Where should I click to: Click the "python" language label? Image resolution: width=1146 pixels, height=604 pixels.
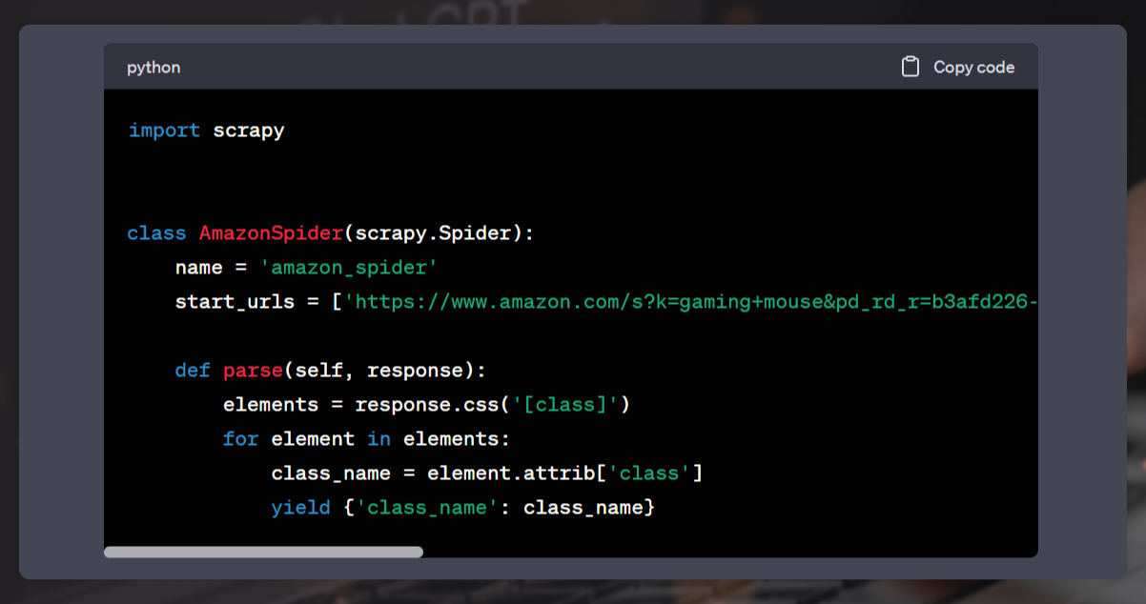pyautogui.click(x=153, y=68)
